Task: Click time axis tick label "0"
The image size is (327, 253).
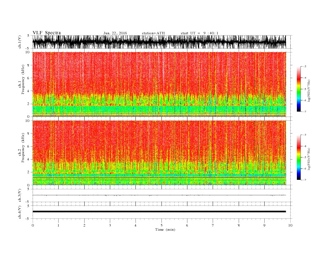Action: [33, 225]
